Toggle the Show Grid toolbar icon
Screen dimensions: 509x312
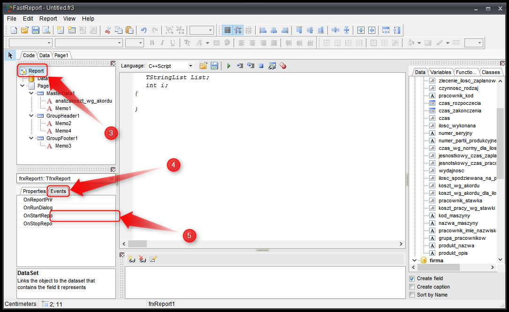click(228, 30)
